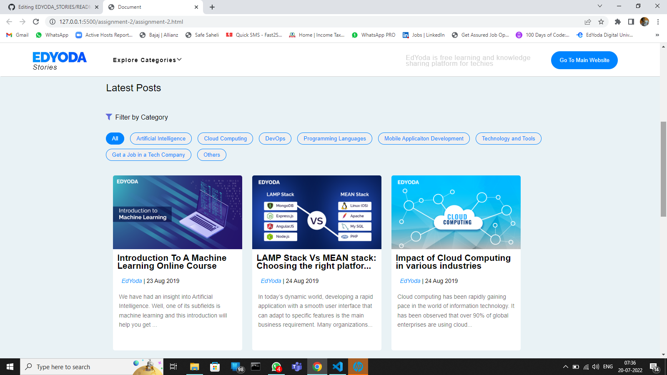Click the browser extensions puzzle icon

pos(617,22)
